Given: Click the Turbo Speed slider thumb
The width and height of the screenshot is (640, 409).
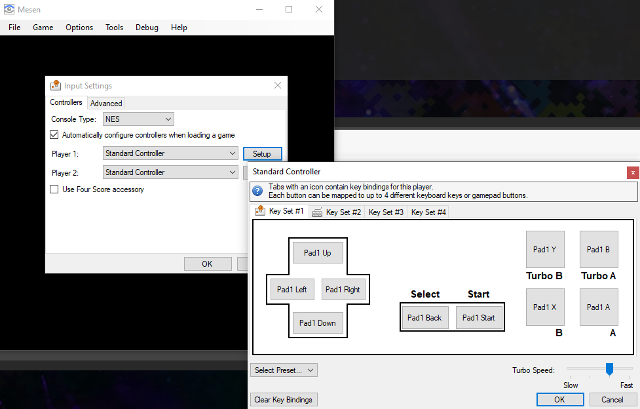Looking at the screenshot, I should (609, 369).
